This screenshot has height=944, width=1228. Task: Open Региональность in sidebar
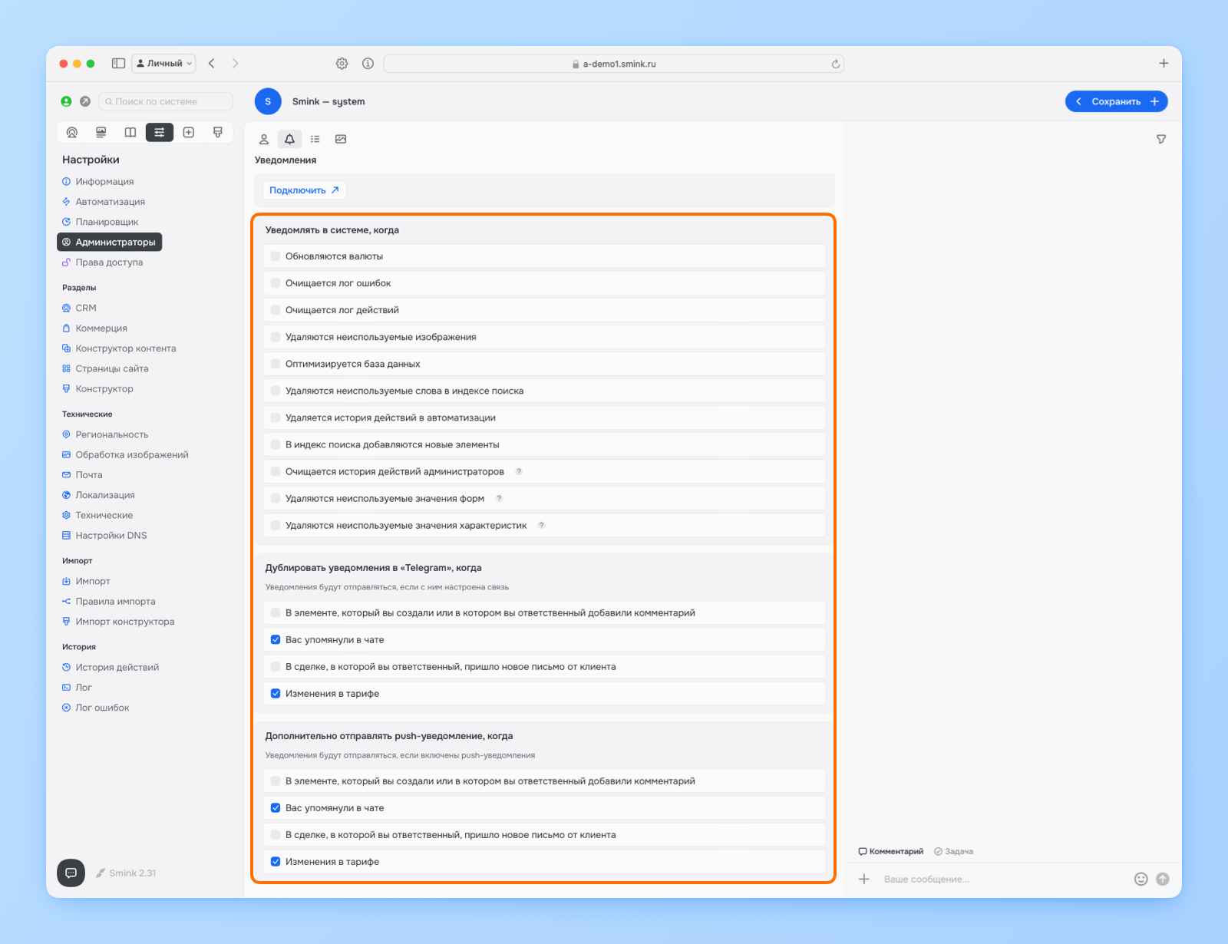pyautogui.click(x=112, y=434)
